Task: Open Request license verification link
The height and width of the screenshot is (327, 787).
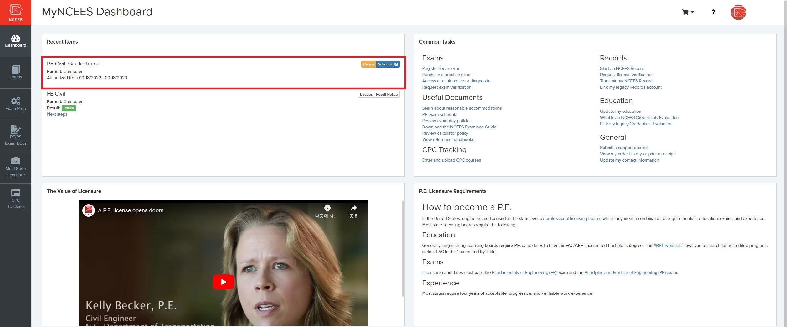Action: (x=626, y=75)
